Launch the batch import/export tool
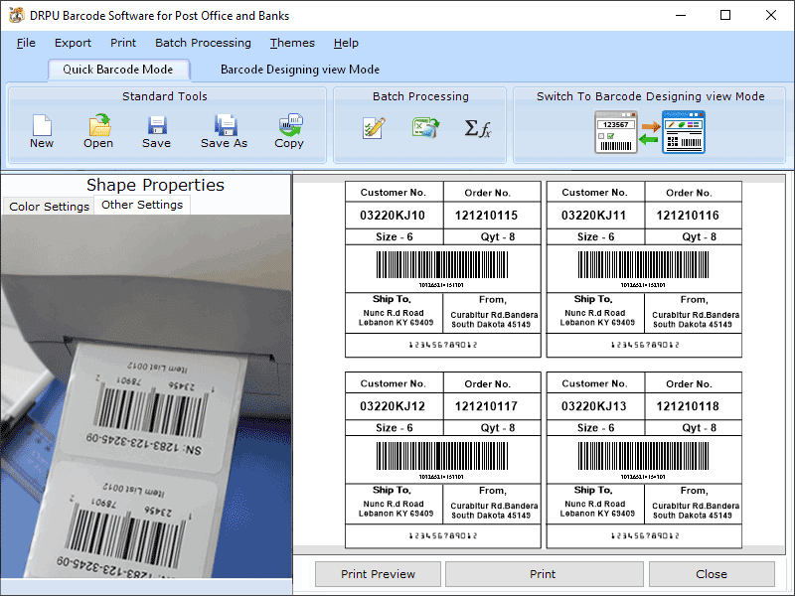 tap(425, 128)
